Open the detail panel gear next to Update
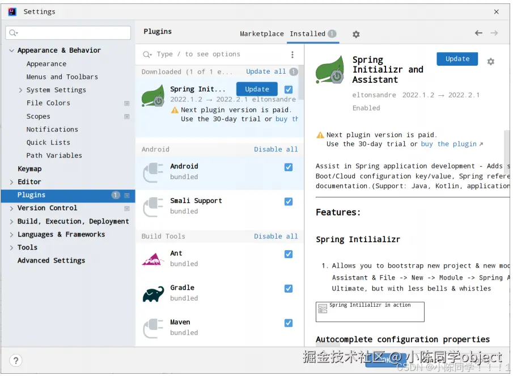The width and height of the screenshot is (513, 376). coord(490,61)
